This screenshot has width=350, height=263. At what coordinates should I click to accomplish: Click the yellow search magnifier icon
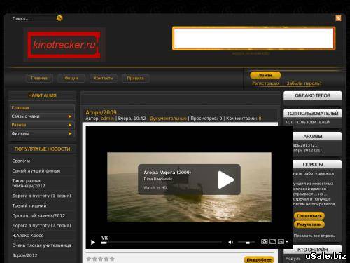(x=59, y=18)
